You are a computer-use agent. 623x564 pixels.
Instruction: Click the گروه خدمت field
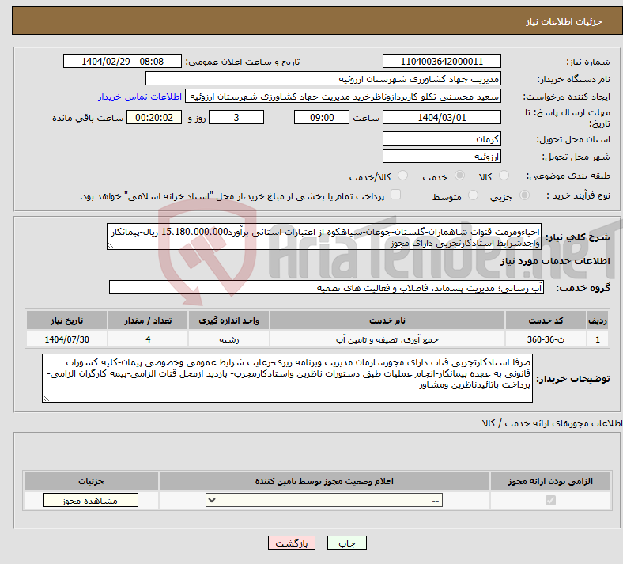coord(327,287)
